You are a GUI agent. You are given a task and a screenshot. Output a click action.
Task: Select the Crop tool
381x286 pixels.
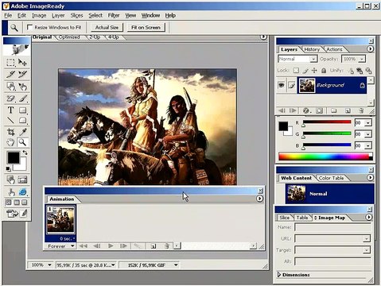pyautogui.click(x=10, y=132)
